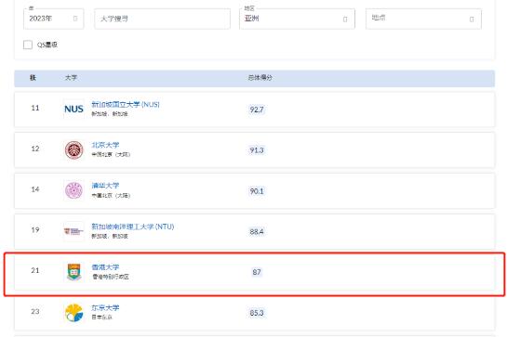Click rank number 21
Image resolution: width=507 pixels, height=337 pixels.
coord(35,270)
